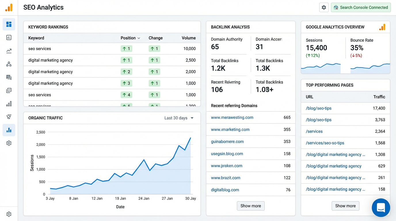The image size is (396, 221).
Task: Open the www.merawesting.com referring domain link
Action: pos(232,117)
